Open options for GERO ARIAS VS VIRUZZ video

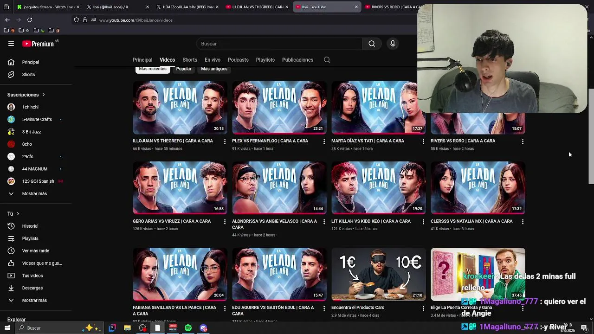(x=225, y=222)
